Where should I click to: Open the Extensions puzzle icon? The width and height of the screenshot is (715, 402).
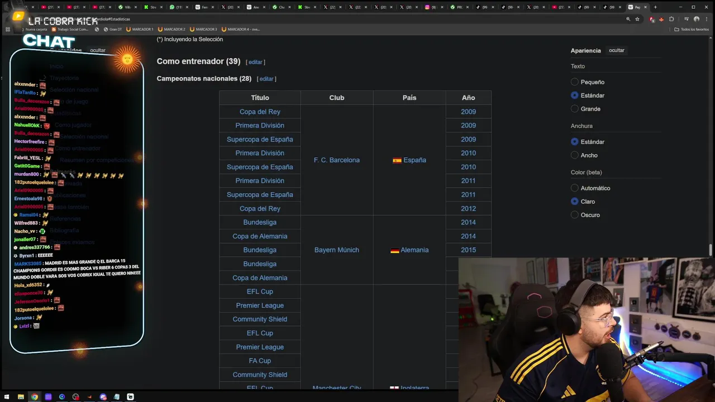pyautogui.click(x=671, y=19)
